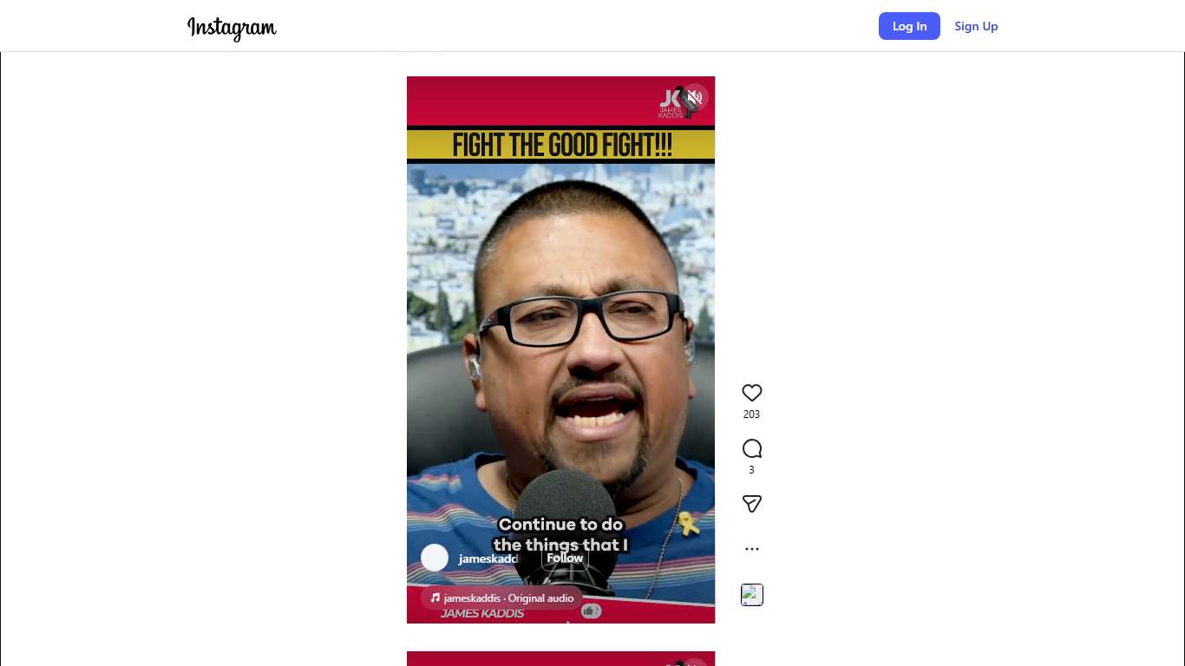Select the next reel below
The width and height of the screenshot is (1185, 666).
coord(560,658)
